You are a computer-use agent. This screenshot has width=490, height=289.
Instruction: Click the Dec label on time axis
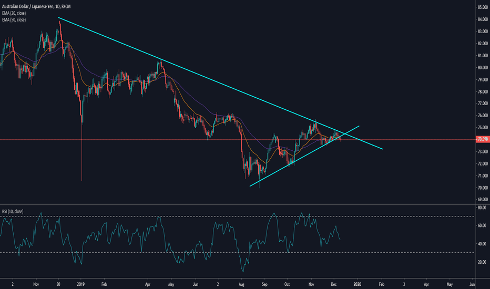pyautogui.click(x=333, y=284)
